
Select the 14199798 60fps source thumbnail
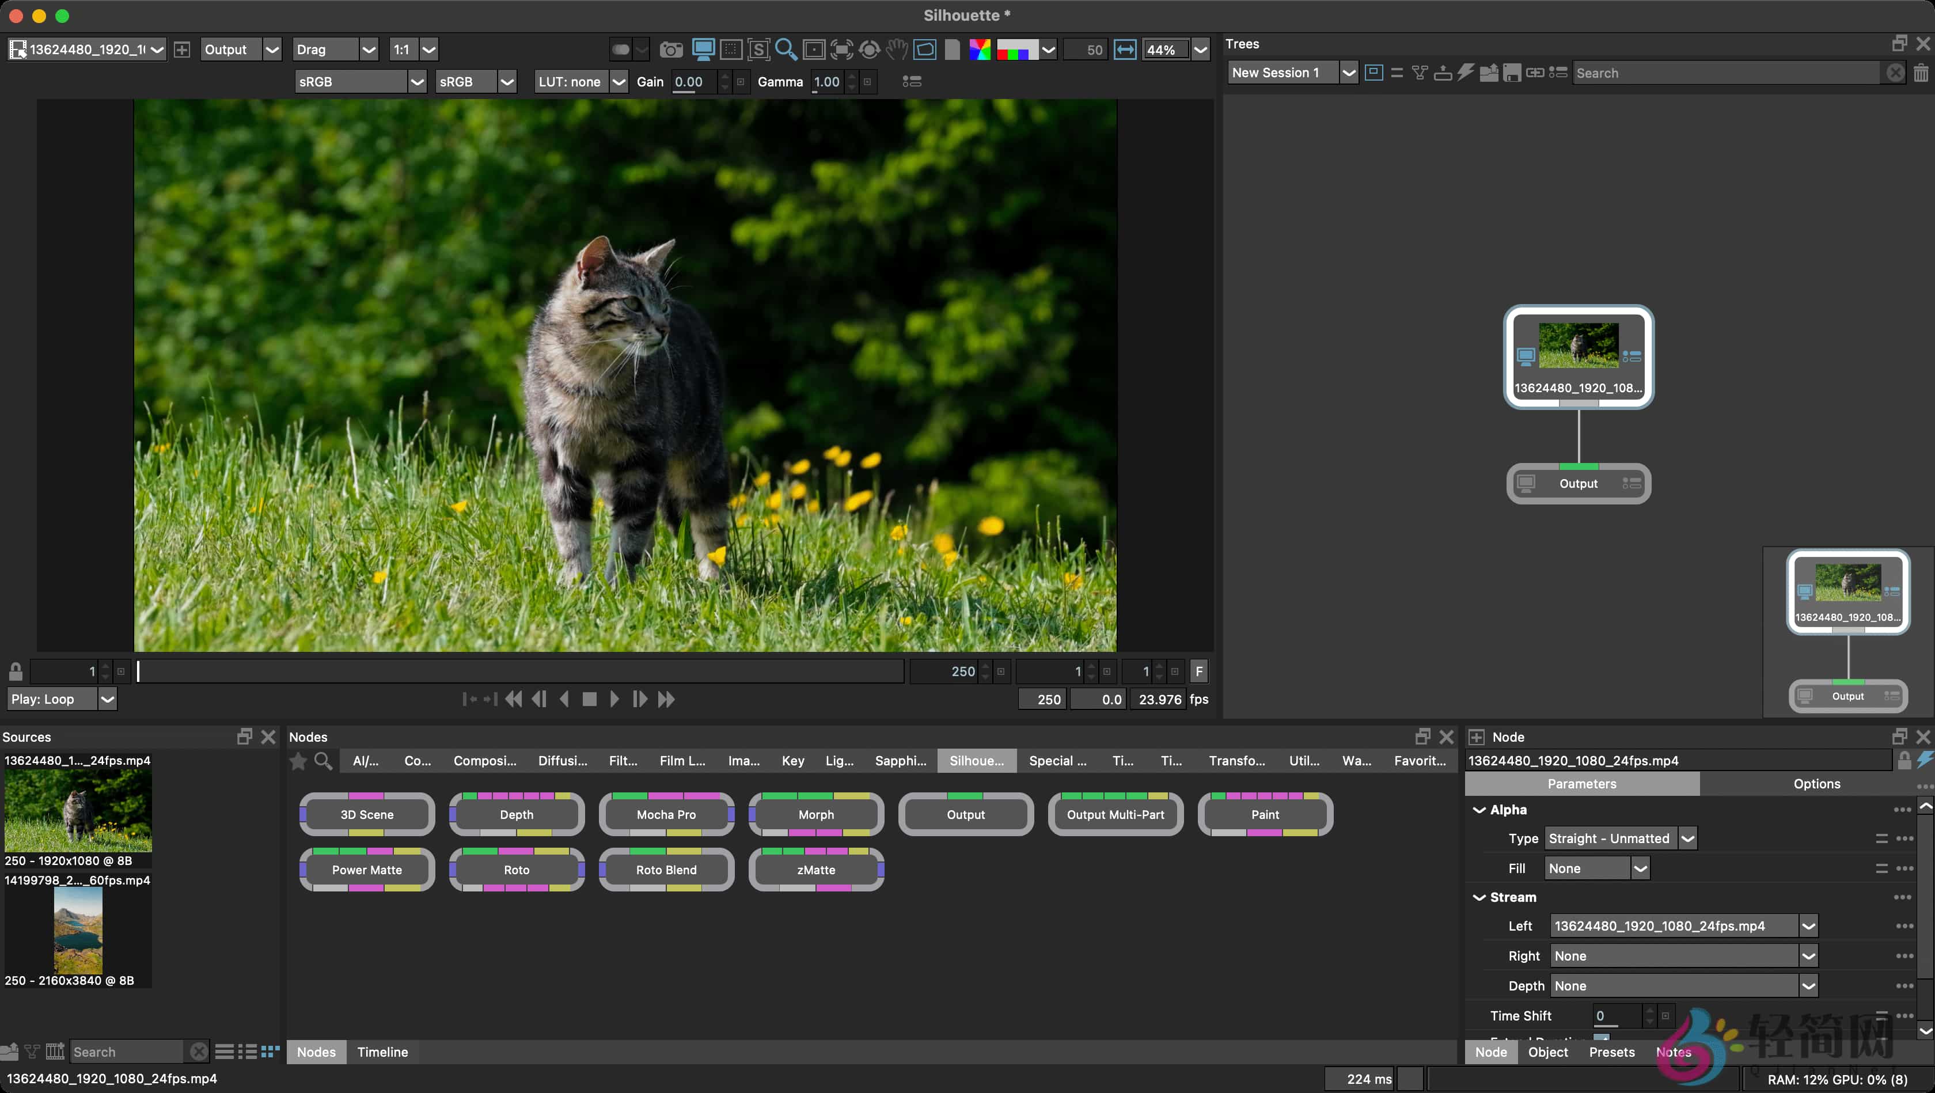(78, 931)
